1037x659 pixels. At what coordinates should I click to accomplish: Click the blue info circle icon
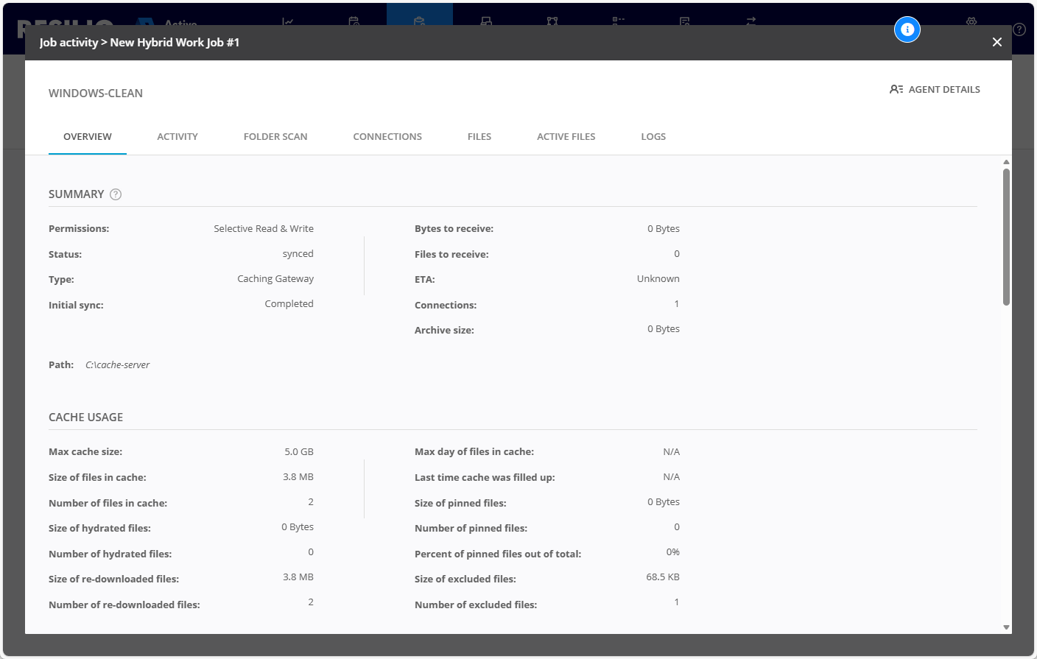[x=907, y=29]
